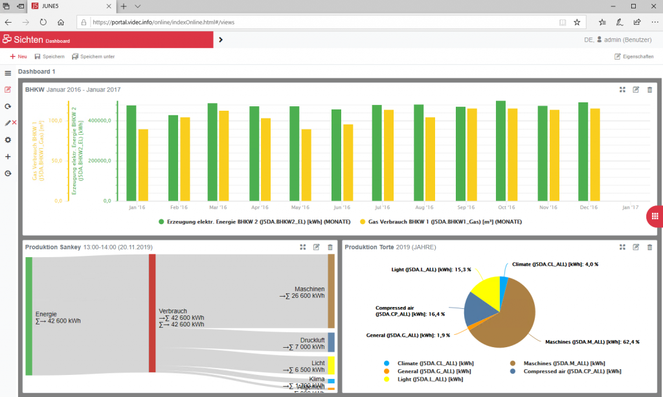Expand the Produktion Torte widget to fullscreen
The height and width of the screenshot is (397, 663).
[x=622, y=247]
